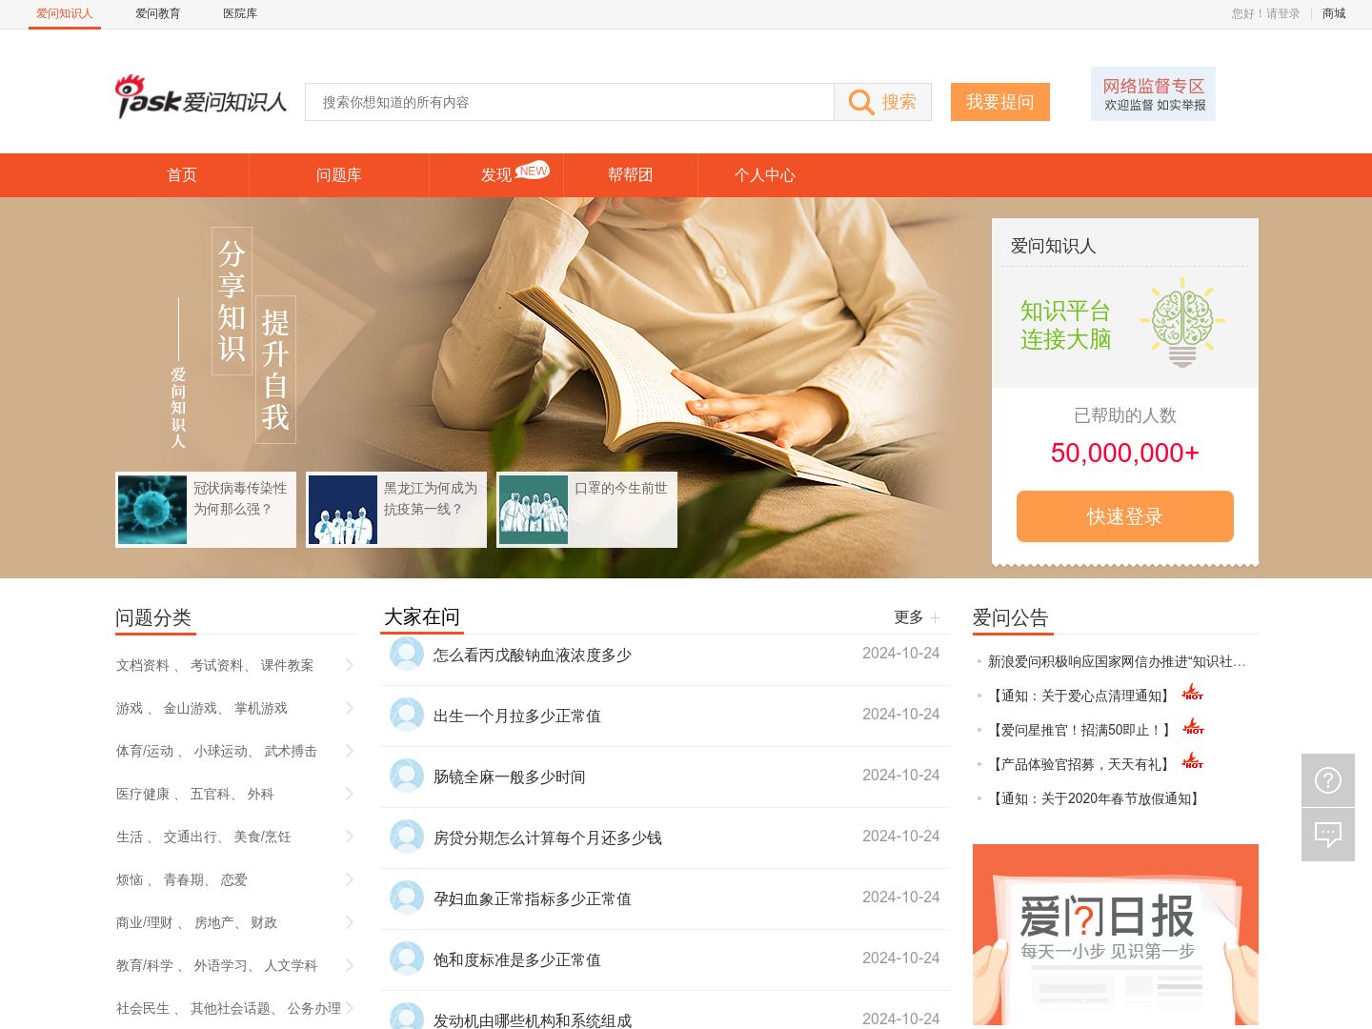
Task: Expand 游戏 category arrow
Action: click(x=349, y=708)
